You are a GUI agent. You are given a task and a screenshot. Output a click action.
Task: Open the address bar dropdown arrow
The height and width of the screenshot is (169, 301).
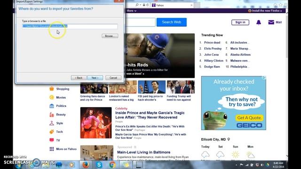pos(140,5)
